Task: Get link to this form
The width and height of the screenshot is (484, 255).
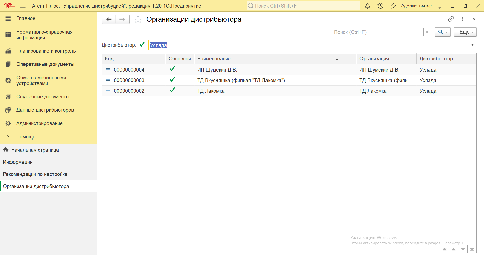Action: pos(451,19)
